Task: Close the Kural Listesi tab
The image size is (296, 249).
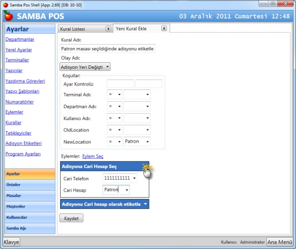Action: 108,29
